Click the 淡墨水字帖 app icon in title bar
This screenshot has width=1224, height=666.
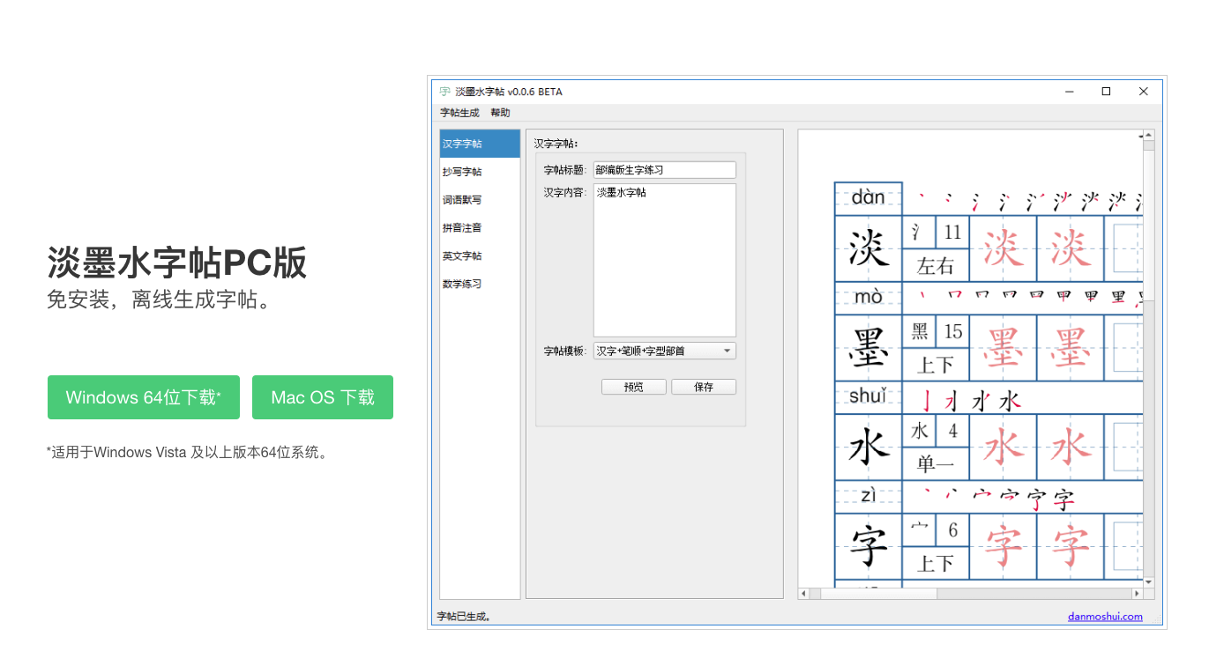tap(445, 92)
